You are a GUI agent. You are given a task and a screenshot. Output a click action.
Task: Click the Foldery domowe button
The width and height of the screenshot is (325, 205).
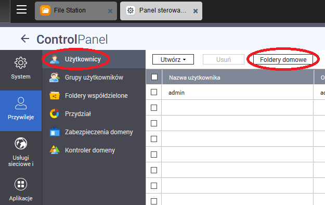tap(283, 59)
